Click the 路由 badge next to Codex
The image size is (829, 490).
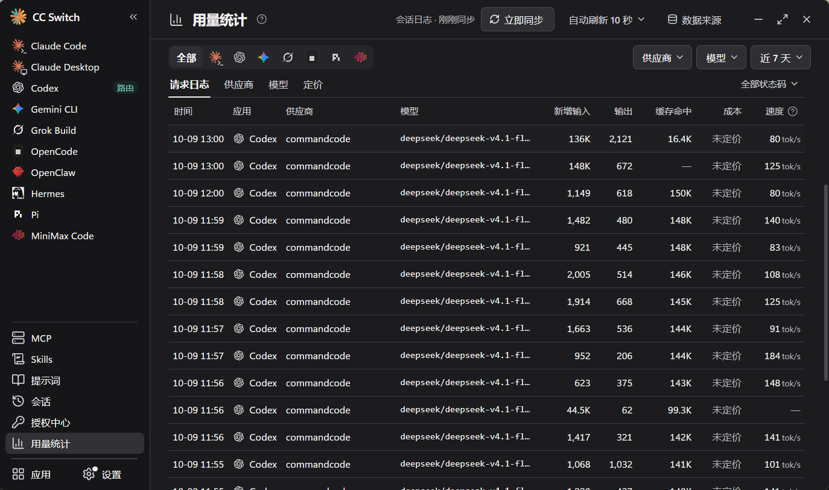[125, 88]
